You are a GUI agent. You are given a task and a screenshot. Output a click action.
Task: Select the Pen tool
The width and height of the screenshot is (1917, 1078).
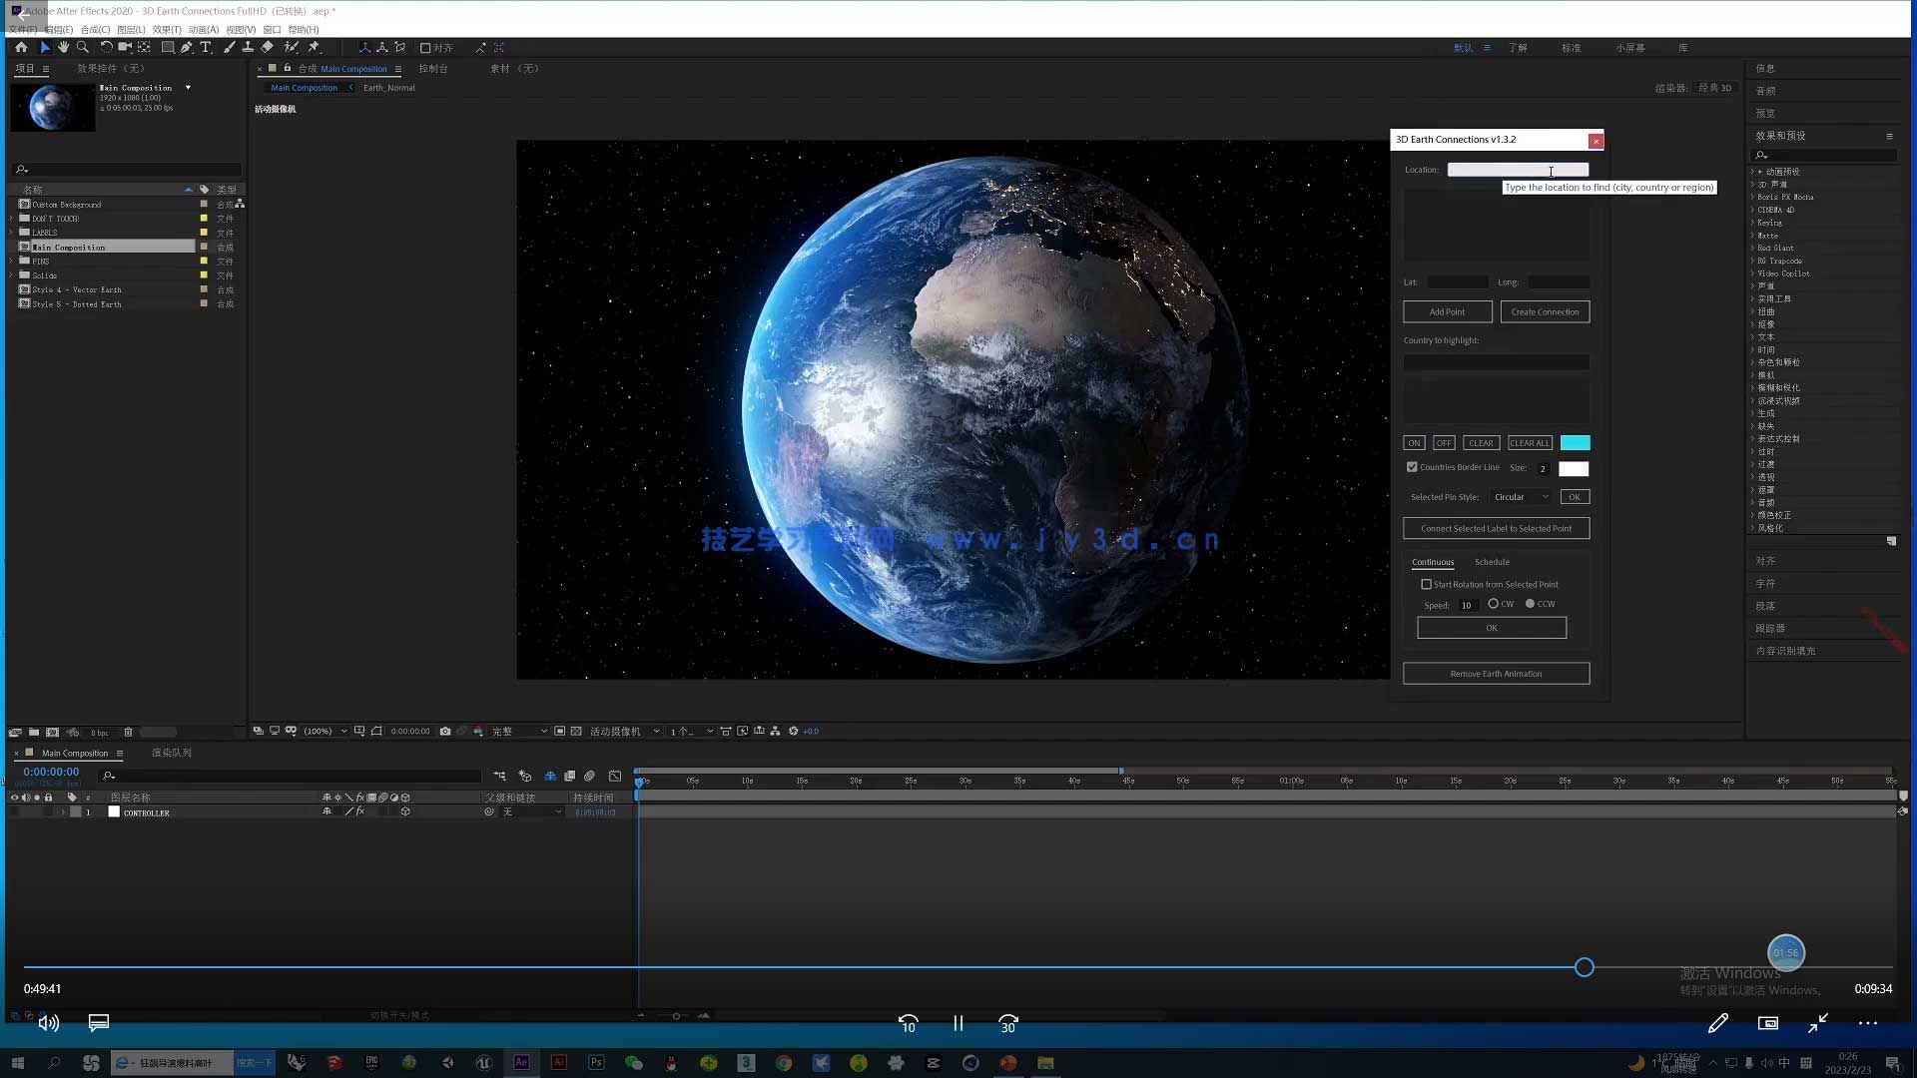coord(187,47)
